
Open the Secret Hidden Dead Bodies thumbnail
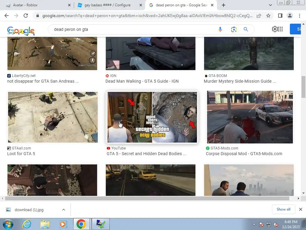pos(152,117)
